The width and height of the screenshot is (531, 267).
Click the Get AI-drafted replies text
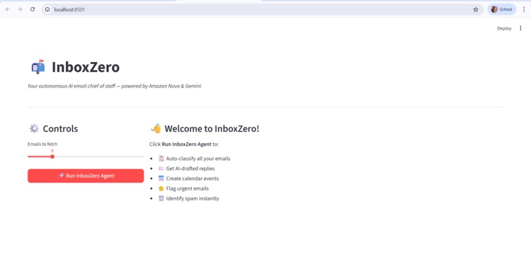click(190, 168)
